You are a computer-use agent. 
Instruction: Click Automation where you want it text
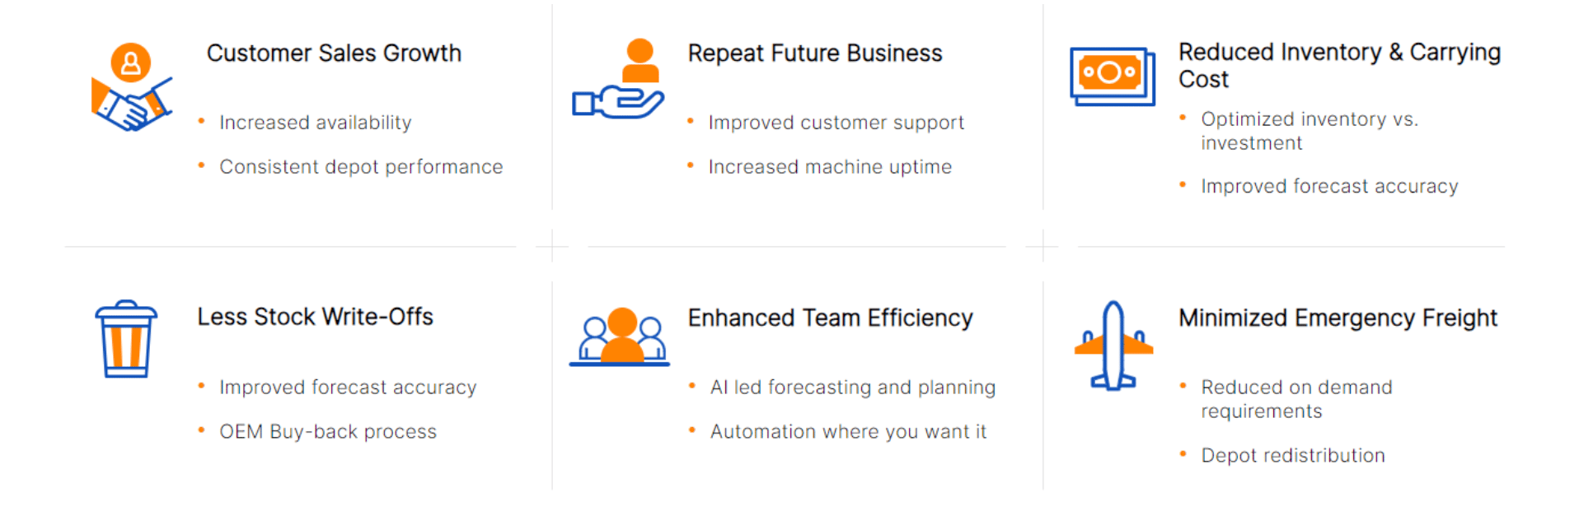[848, 432]
